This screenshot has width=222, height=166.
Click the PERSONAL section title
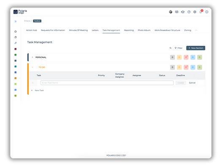(41, 57)
